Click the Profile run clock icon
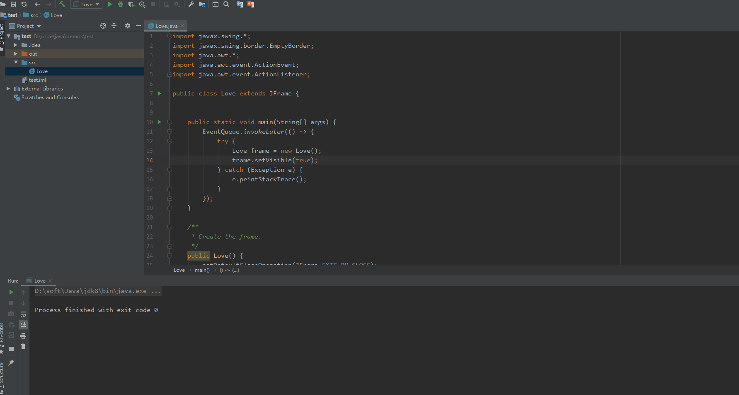 pos(142,4)
